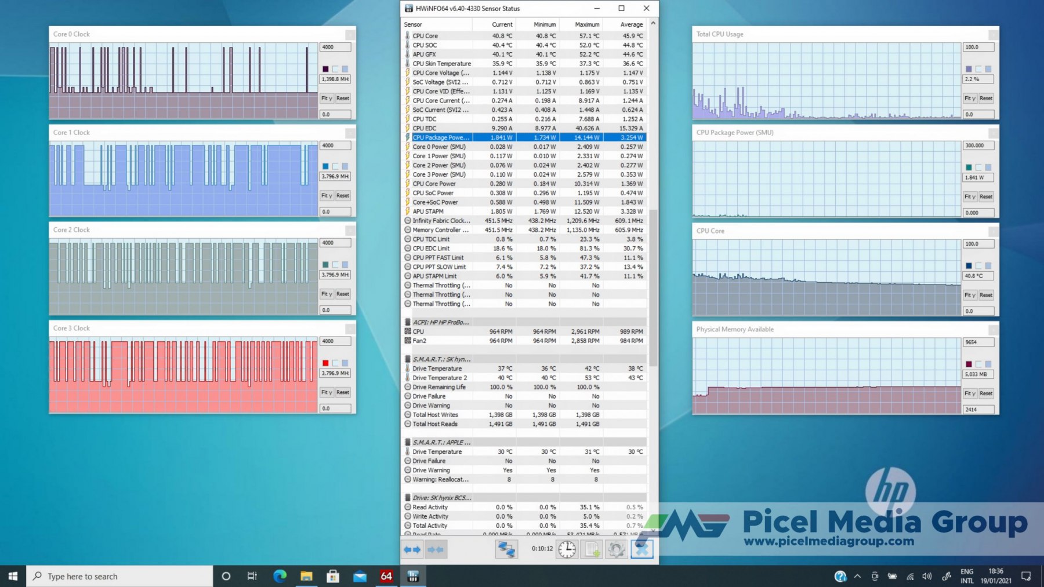Click the sensor list vertical scrollbar
1044x587 pixels.
[x=653, y=290]
